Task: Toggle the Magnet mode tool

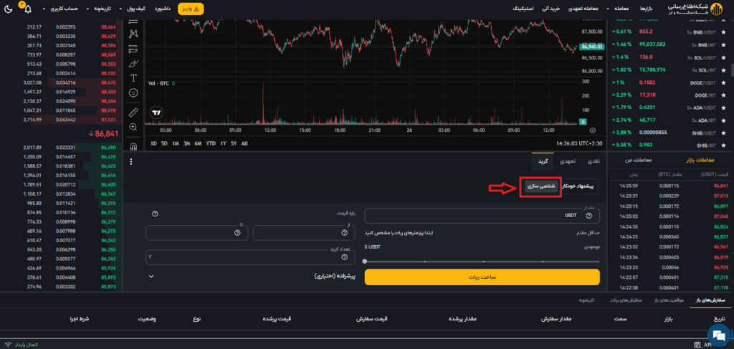Action: (133, 146)
